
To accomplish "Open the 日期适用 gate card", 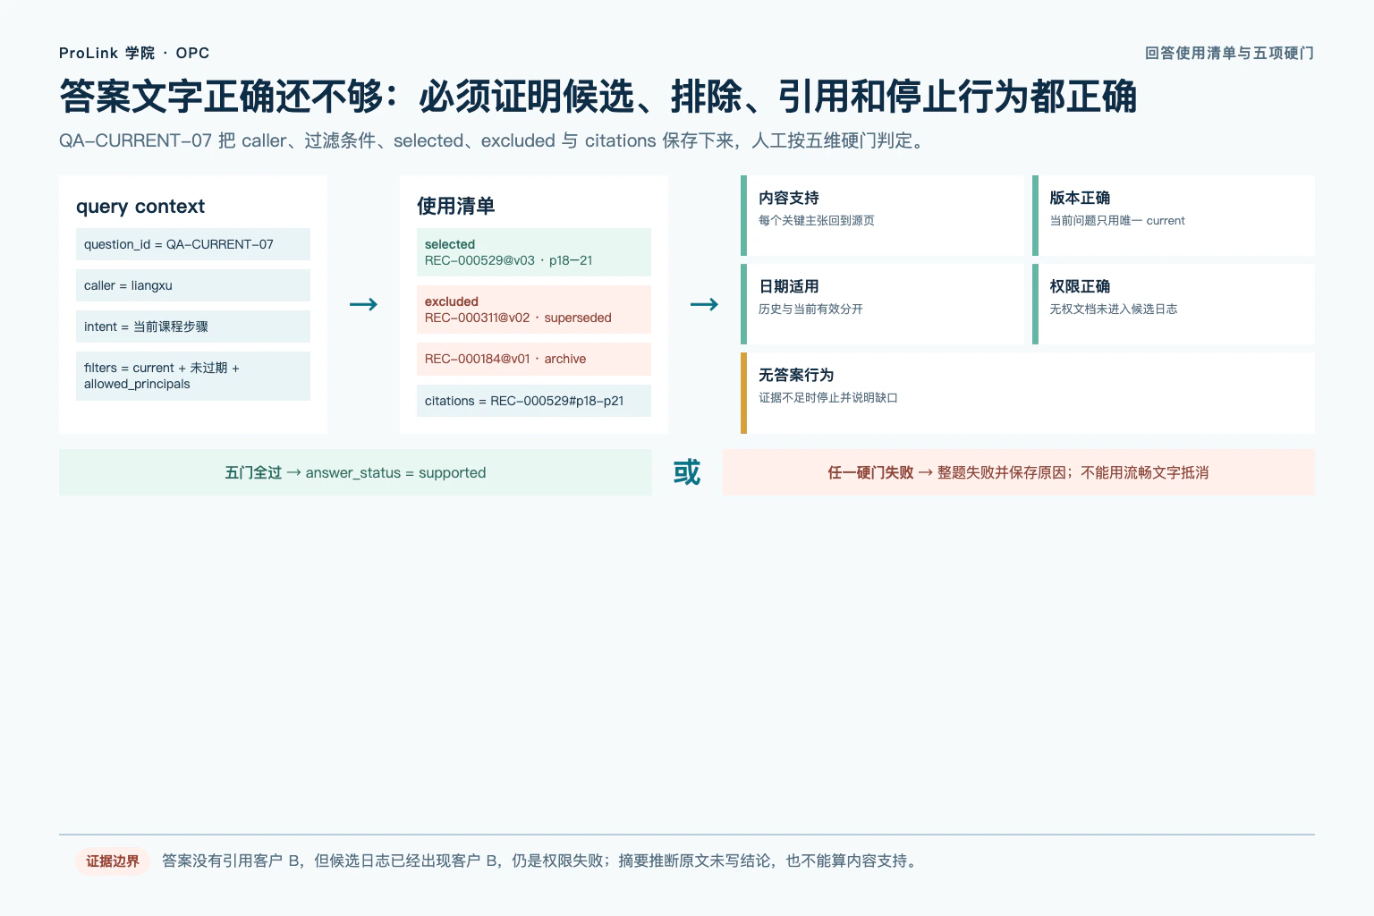I will click(x=882, y=304).
